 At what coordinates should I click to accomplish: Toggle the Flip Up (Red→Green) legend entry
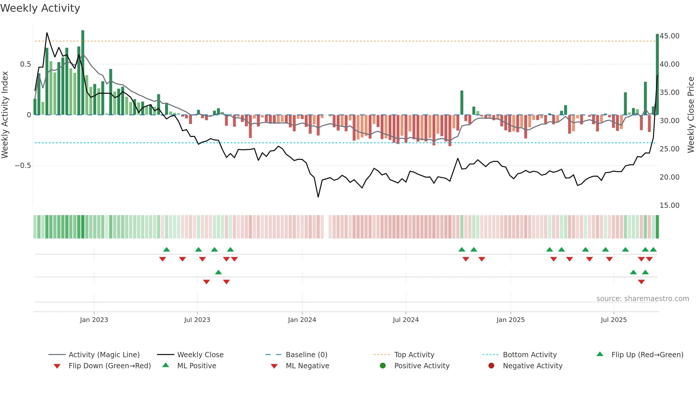click(x=640, y=355)
